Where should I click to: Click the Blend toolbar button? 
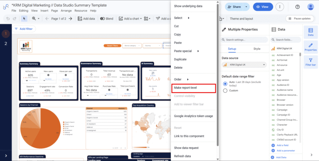(107, 19)
